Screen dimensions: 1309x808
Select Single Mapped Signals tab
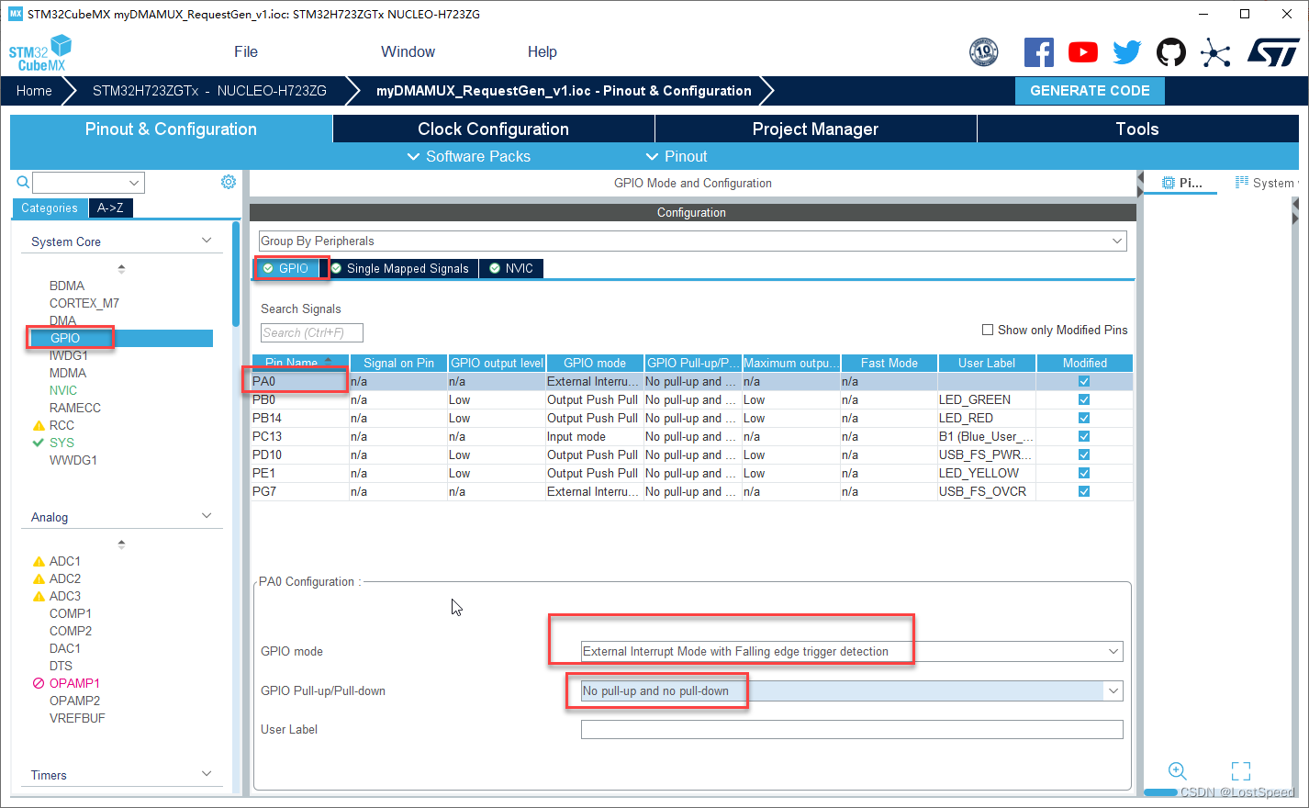coord(403,268)
